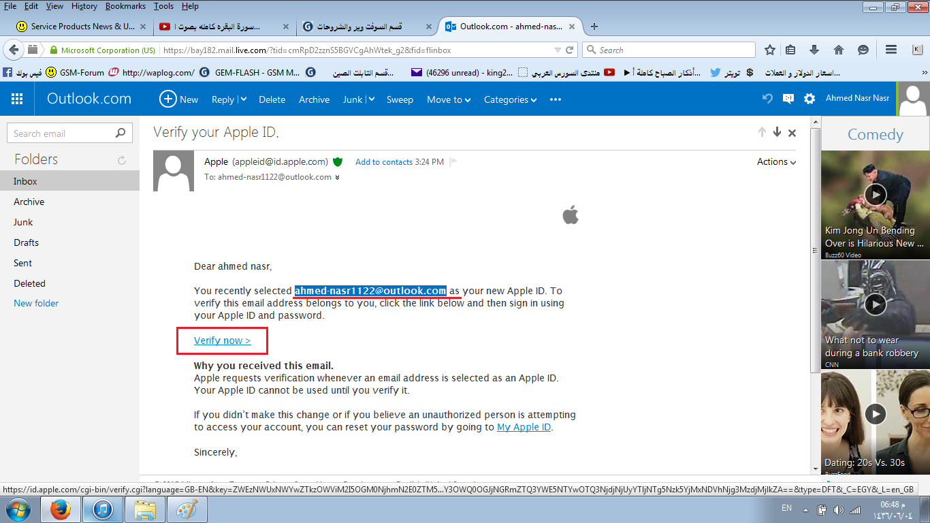The height and width of the screenshot is (523, 930).
Task: Open more commands ellipsis in Outlook toolbar
Action: pos(556,99)
